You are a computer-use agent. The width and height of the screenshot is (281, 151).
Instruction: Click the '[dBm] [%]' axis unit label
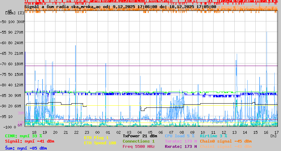click(x=15, y=13)
